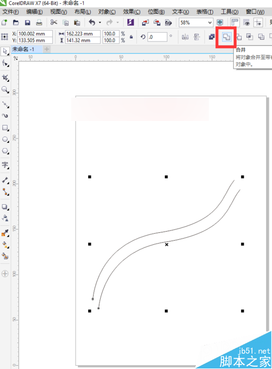
Task: Open the 视图(V) menu
Action: click(59, 12)
